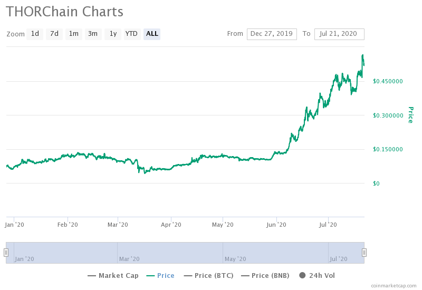422x290 pixels.
Task: Click the Apr '20 x-axis label
Action: (x=171, y=225)
